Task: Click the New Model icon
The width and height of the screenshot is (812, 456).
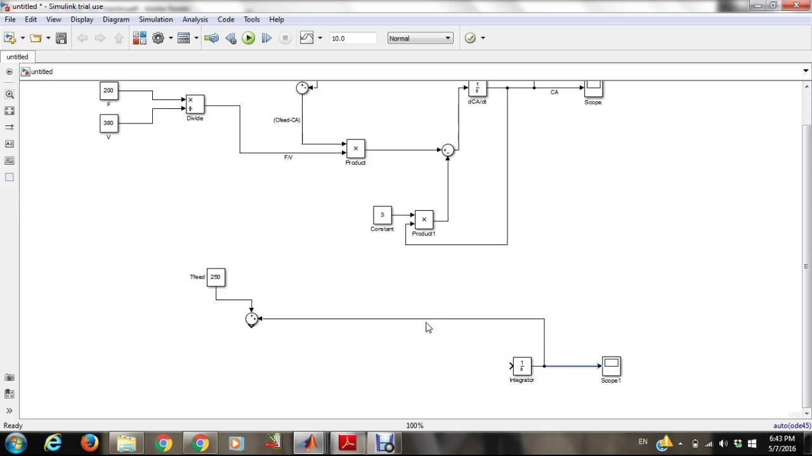Action: (x=11, y=38)
